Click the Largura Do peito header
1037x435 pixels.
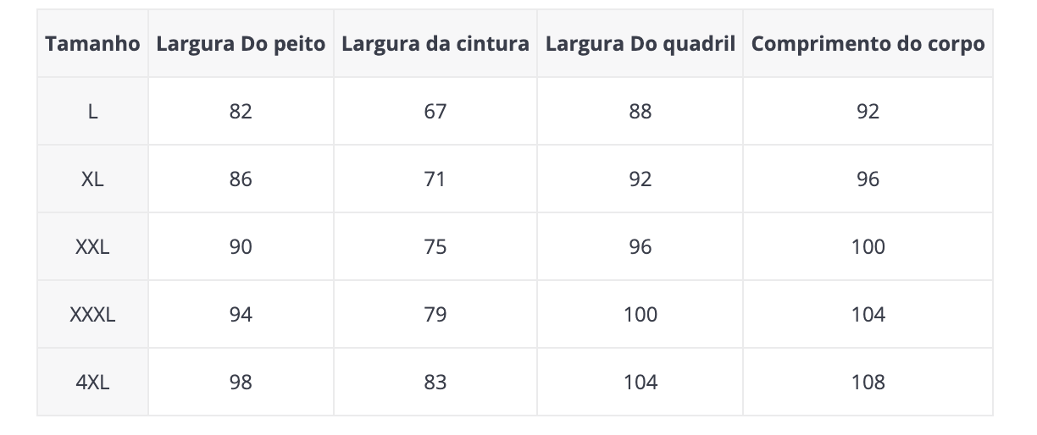[241, 44]
